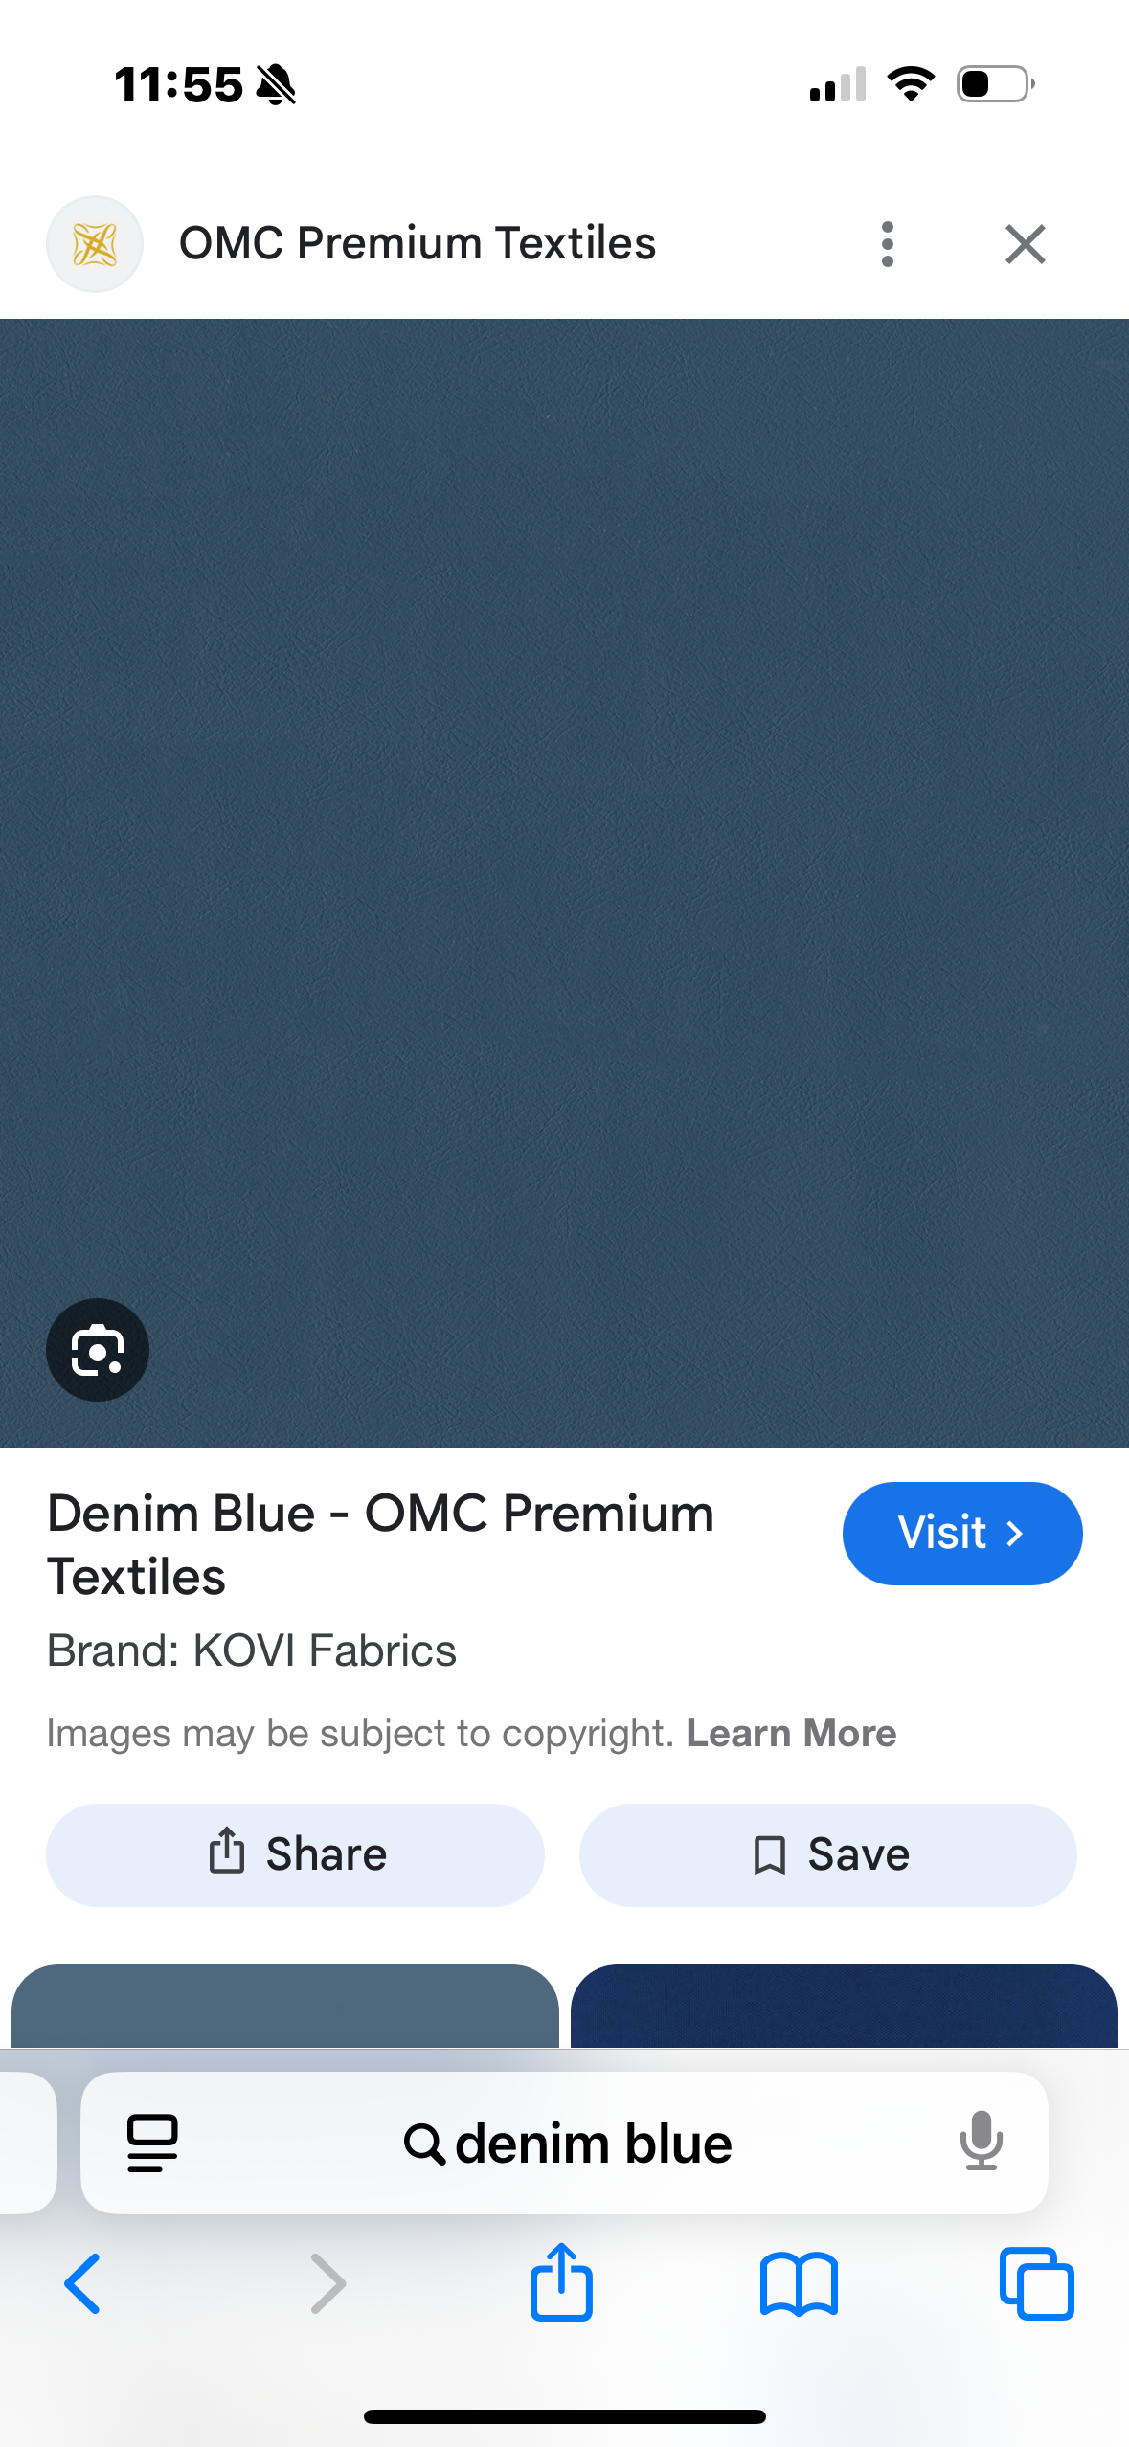The height and width of the screenshot is (2447, 1129).
Task: Tap the denim blue address bar
Action: point(565,2144)
